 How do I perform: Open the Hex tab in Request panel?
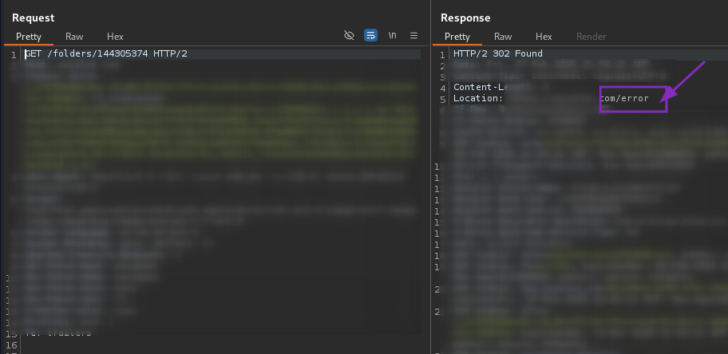(x=115, y=37)
